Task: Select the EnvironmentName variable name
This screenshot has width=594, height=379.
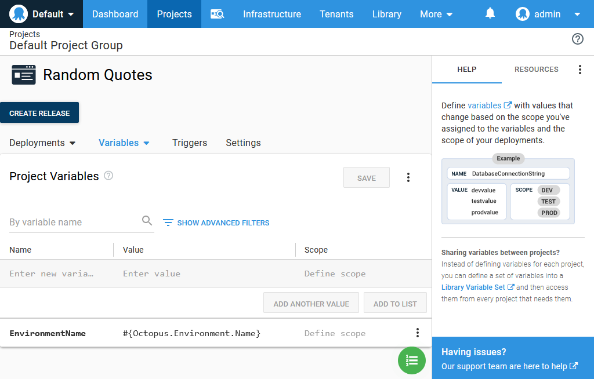Action: [48, 333]
